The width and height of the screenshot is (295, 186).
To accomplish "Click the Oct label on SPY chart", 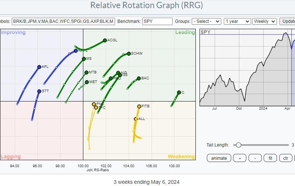I will coord(239,108).
